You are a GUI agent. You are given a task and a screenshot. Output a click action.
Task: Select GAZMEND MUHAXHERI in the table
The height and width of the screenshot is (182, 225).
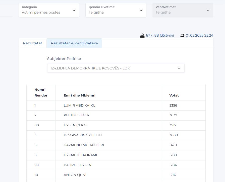point(84,145)
